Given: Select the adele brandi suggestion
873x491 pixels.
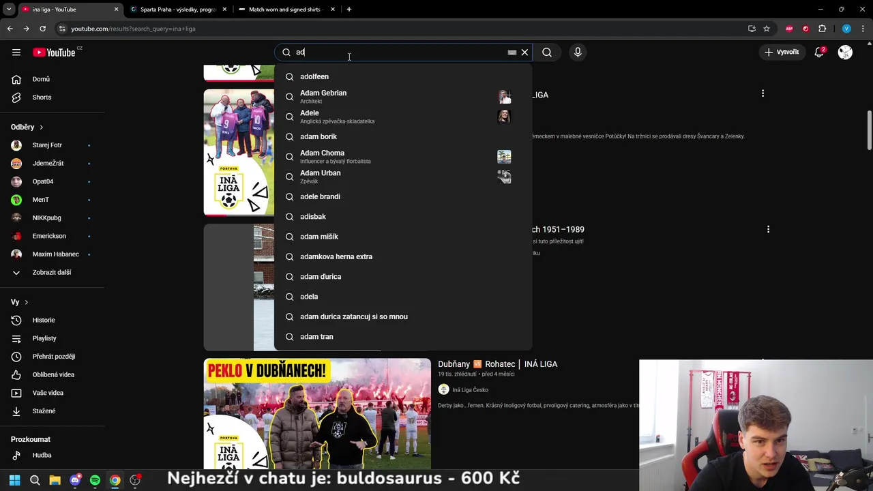Looking at the screenshot, I should click(x=403, y=196).
